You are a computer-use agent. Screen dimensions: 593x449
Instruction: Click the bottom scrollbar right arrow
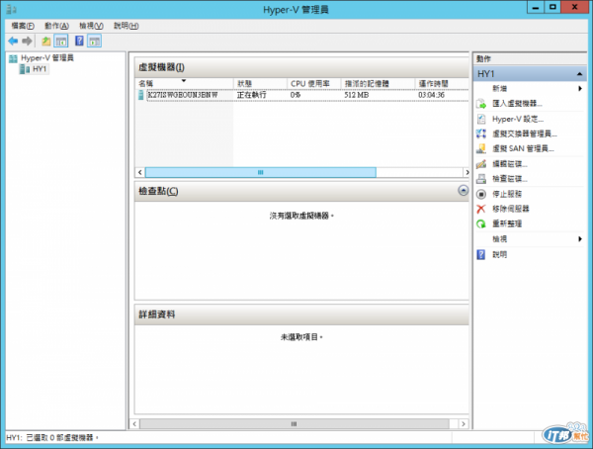click(x=464, y=424)
